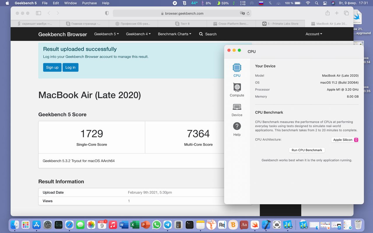The image size is (373, 233).
Task: Launch Microsoft Excel from the dock
Action: (135, 225)
